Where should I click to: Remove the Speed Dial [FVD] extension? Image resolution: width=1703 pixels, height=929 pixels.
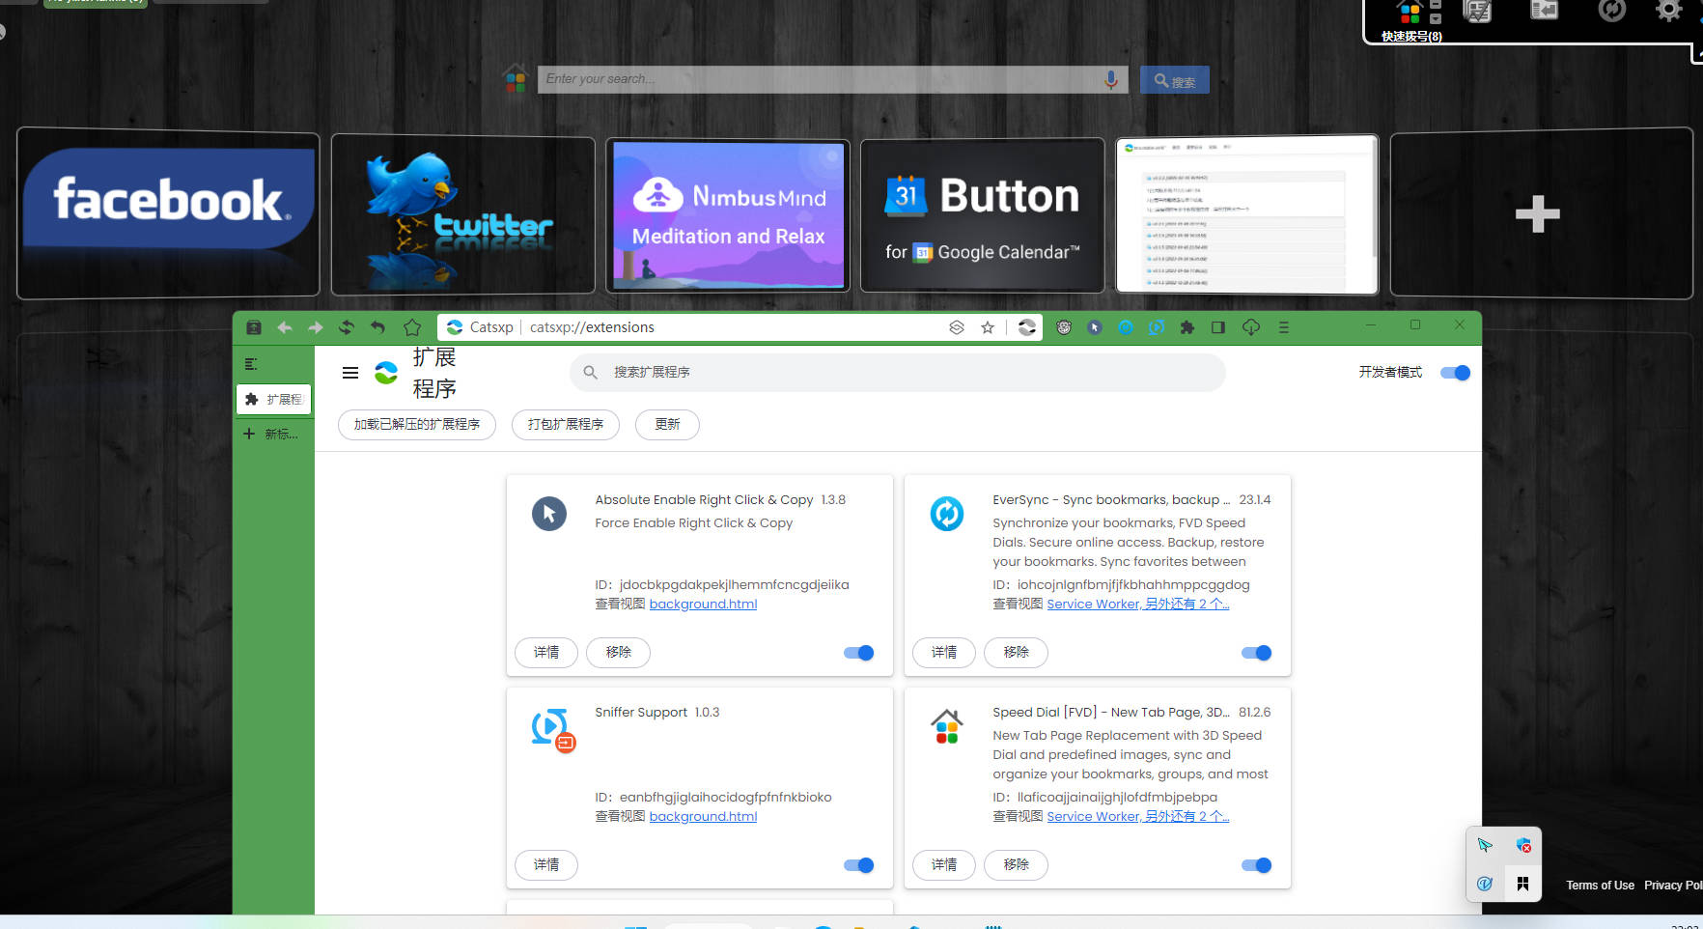click(1017, 865)
